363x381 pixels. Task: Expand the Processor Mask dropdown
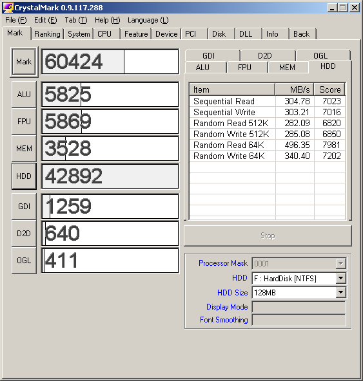[x=340, y=264]
